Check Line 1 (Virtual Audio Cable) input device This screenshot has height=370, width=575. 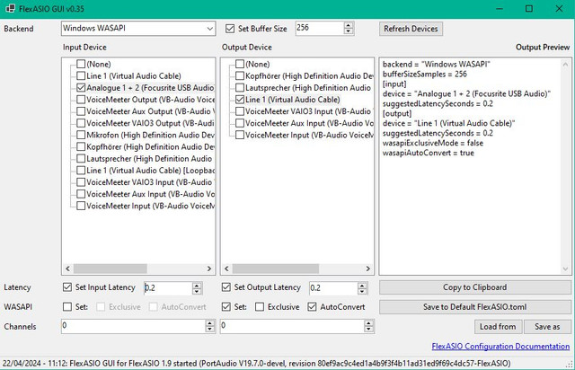[x=81, y=76]
